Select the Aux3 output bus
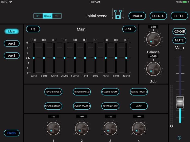Image resolution: width=190 pixels, height=142 pixels. [12, 56]
